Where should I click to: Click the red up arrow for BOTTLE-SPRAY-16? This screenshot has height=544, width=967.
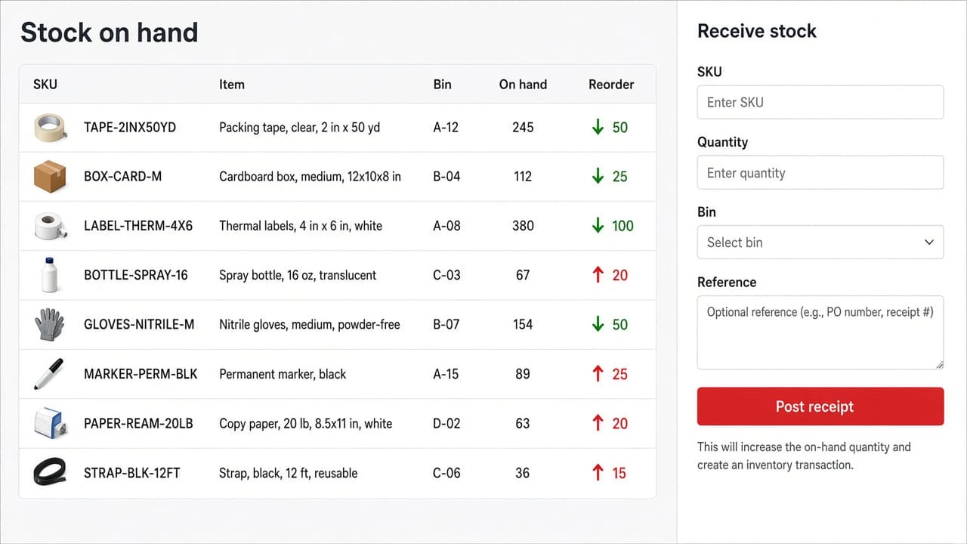[598, 275]
